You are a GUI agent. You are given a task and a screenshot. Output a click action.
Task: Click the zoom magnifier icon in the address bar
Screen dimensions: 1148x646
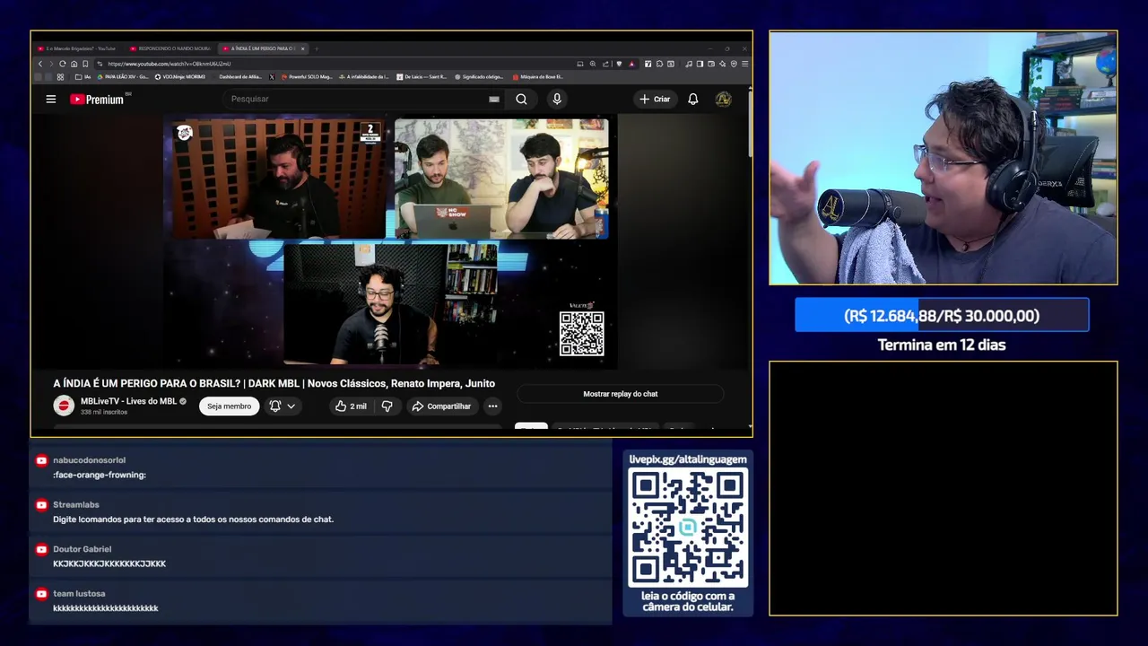(593, 64)
